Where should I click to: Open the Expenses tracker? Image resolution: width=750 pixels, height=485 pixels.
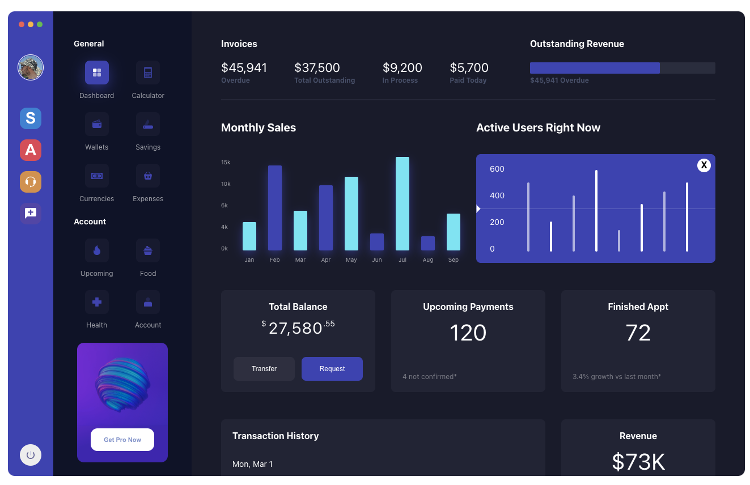click(x=147, y=175)
